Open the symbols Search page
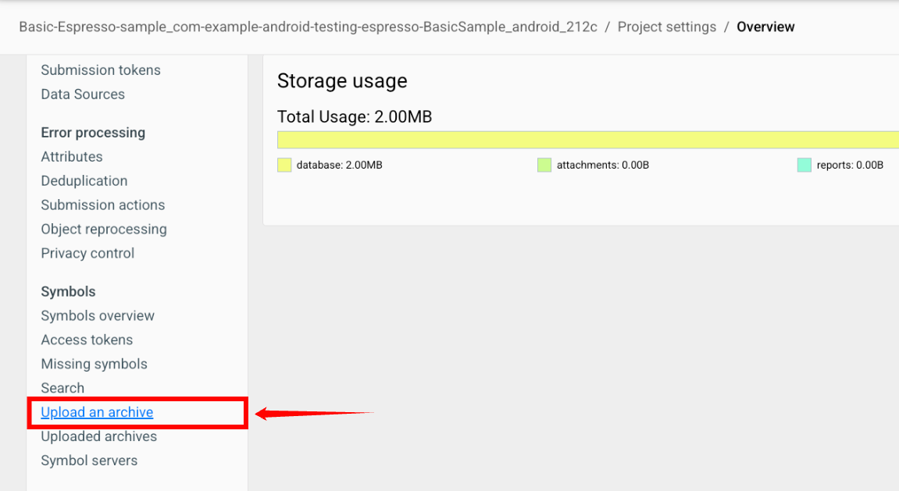 click(62, 388)
